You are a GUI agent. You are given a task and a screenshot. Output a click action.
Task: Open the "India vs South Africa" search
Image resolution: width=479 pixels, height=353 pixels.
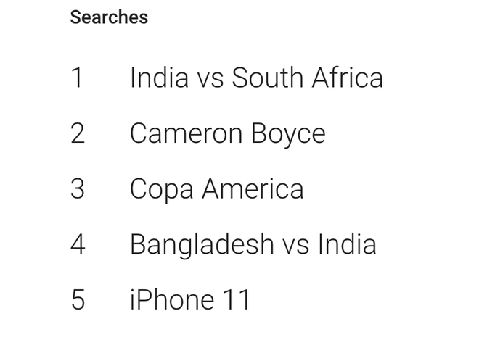tap(255, 78)
